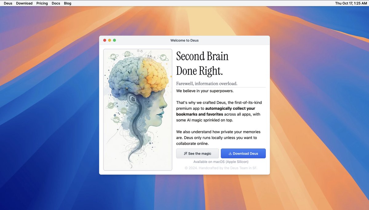Click the Farewell, information overload tagline
369x210 pixels.
click(207, 84)
